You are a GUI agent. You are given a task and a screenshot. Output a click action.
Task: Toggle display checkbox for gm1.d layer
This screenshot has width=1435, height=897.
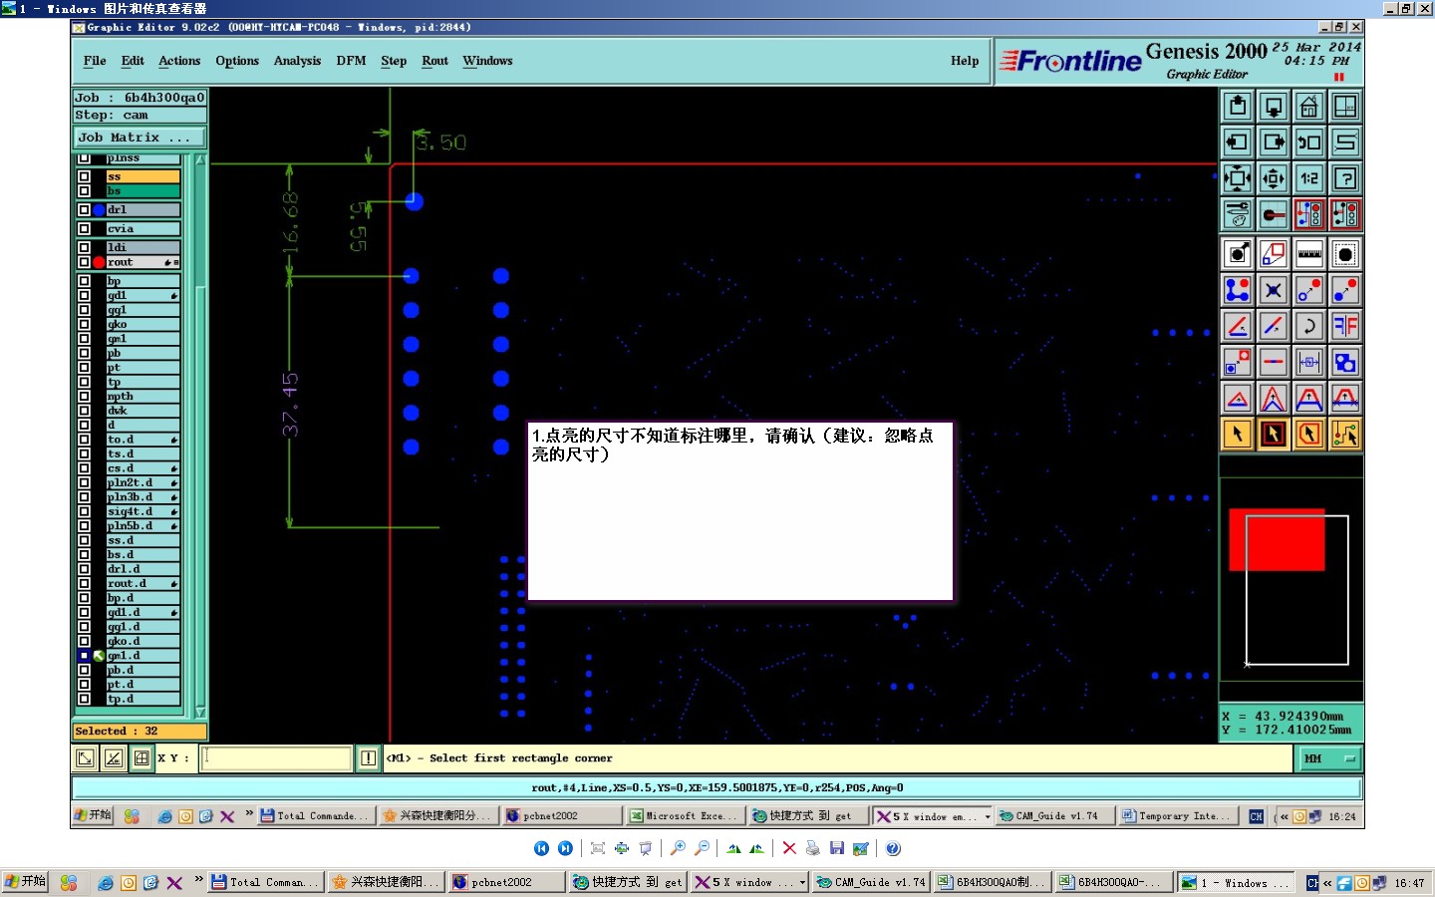point(84,656)
